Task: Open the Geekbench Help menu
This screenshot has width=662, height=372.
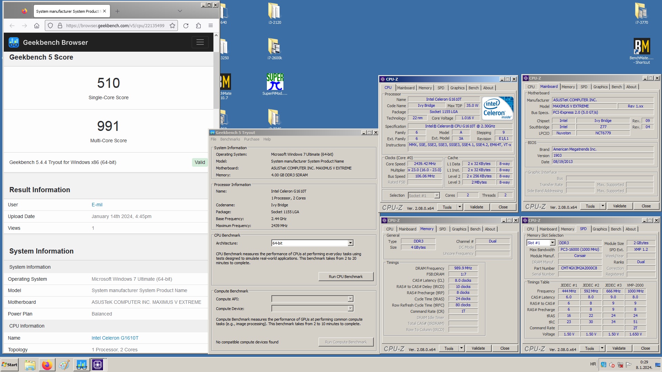Action: coord(267,139)
